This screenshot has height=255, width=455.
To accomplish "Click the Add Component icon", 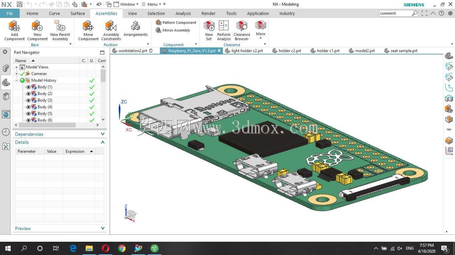I will [x=14, y=26].
